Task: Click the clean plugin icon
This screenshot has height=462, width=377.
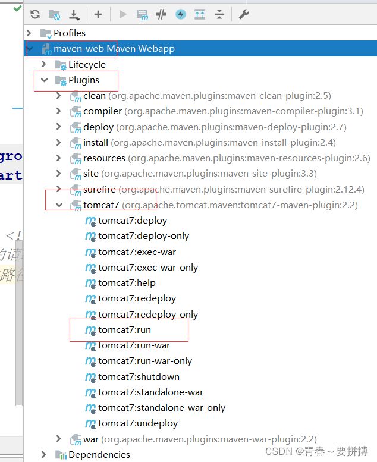Action: coord(76,96)
